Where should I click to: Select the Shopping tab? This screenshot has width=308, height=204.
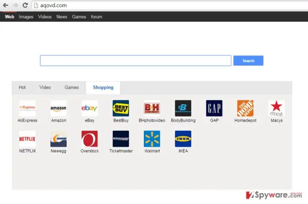click(103, 87)
